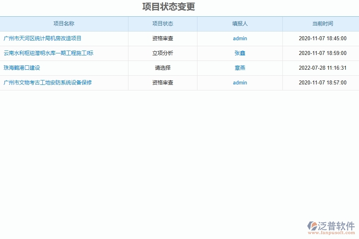Select the 资格审查 status in last row
Image resolution: width=359 pixels, height=239 pixels.
pyautogui.click(x=162, y=82)
